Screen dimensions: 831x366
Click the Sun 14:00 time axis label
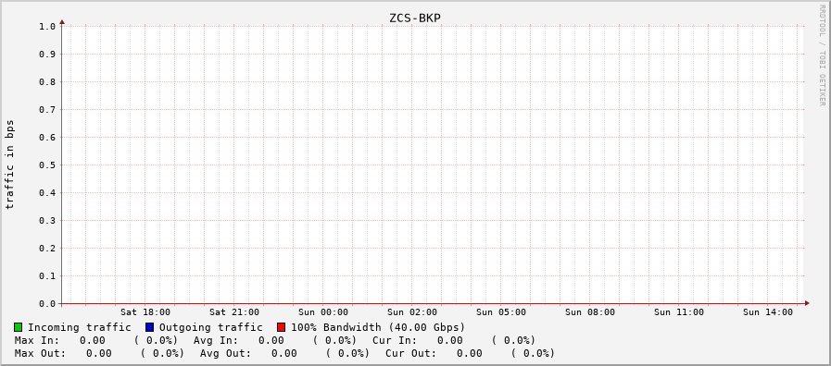(768, 312)
